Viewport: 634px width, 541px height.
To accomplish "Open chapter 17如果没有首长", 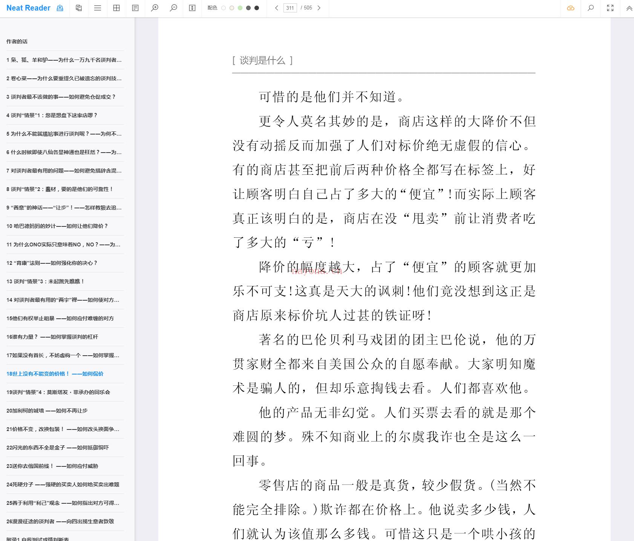I will (63, 355).
